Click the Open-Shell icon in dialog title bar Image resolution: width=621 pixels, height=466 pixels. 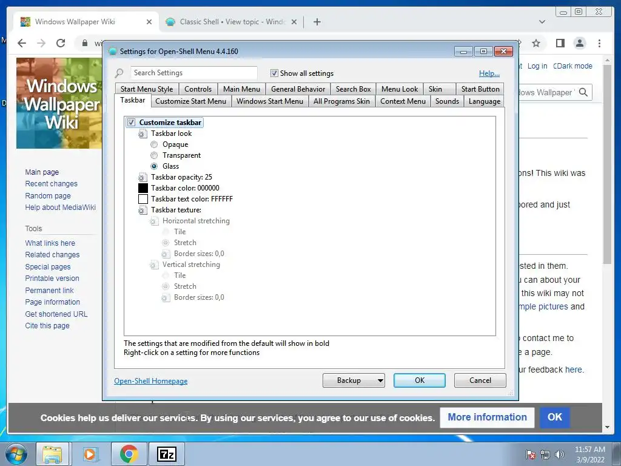click(x=112, y=52)
